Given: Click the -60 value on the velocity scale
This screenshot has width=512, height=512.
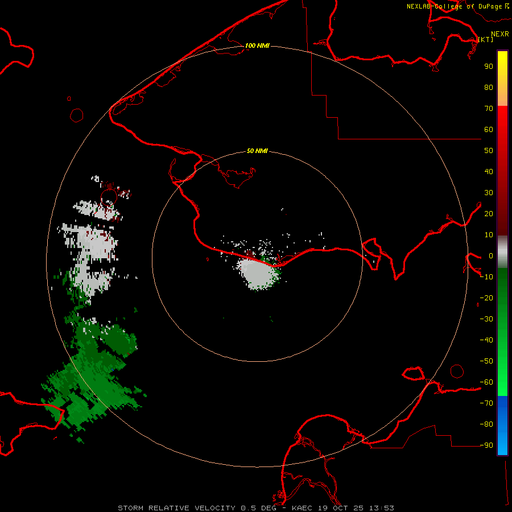Looking at the screenshot, I should pos(486,382).
